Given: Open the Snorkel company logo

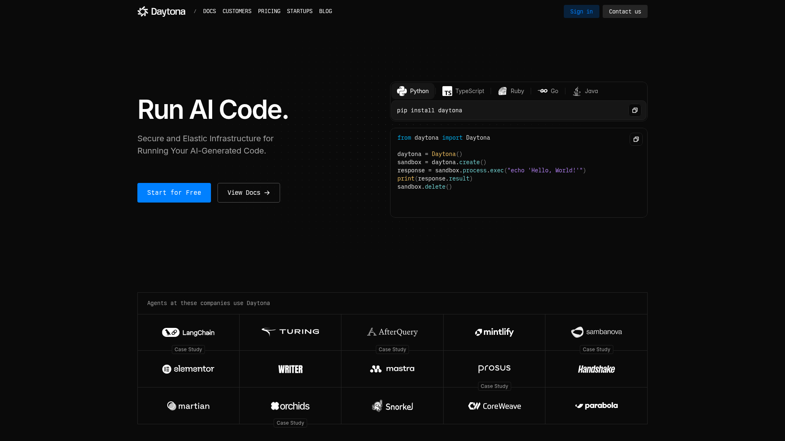Looking at the screenshot, I should coord(392,406).
